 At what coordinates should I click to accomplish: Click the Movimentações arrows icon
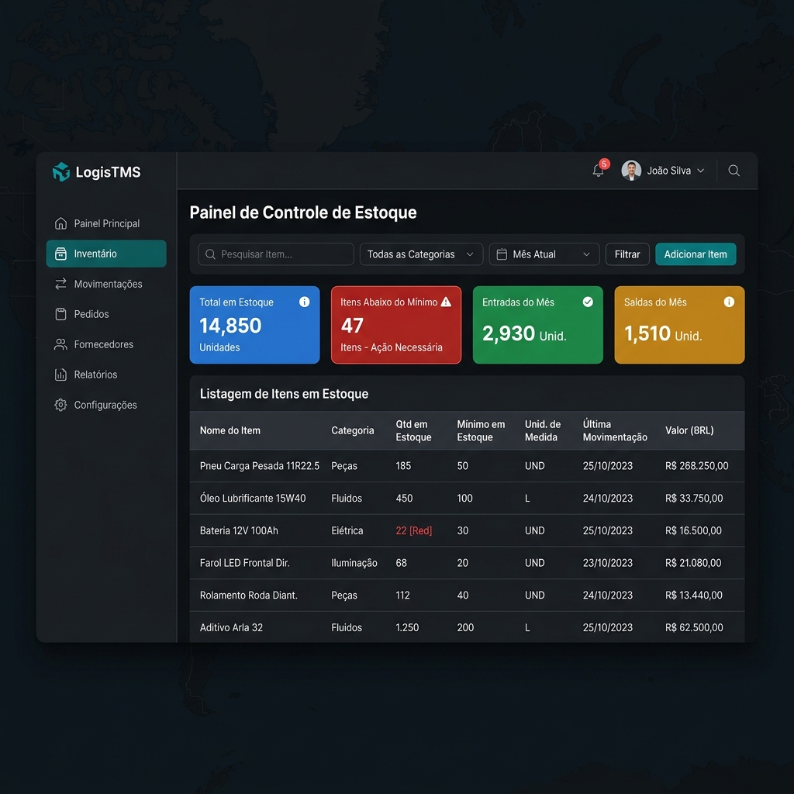click(60, 284)
